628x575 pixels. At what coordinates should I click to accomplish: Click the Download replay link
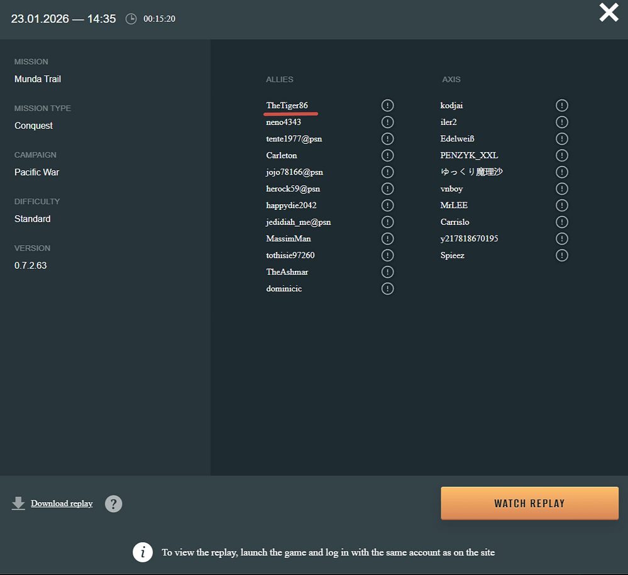coord(62,503)
